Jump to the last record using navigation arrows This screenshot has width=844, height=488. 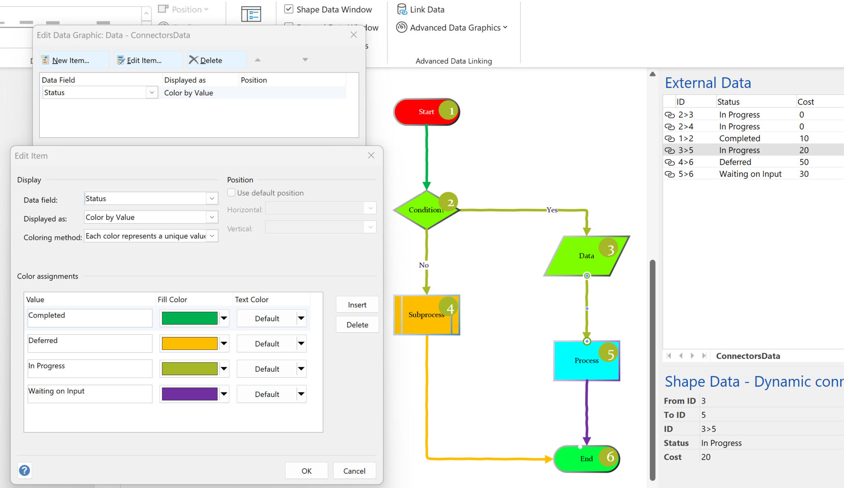[x=704, y=355]
